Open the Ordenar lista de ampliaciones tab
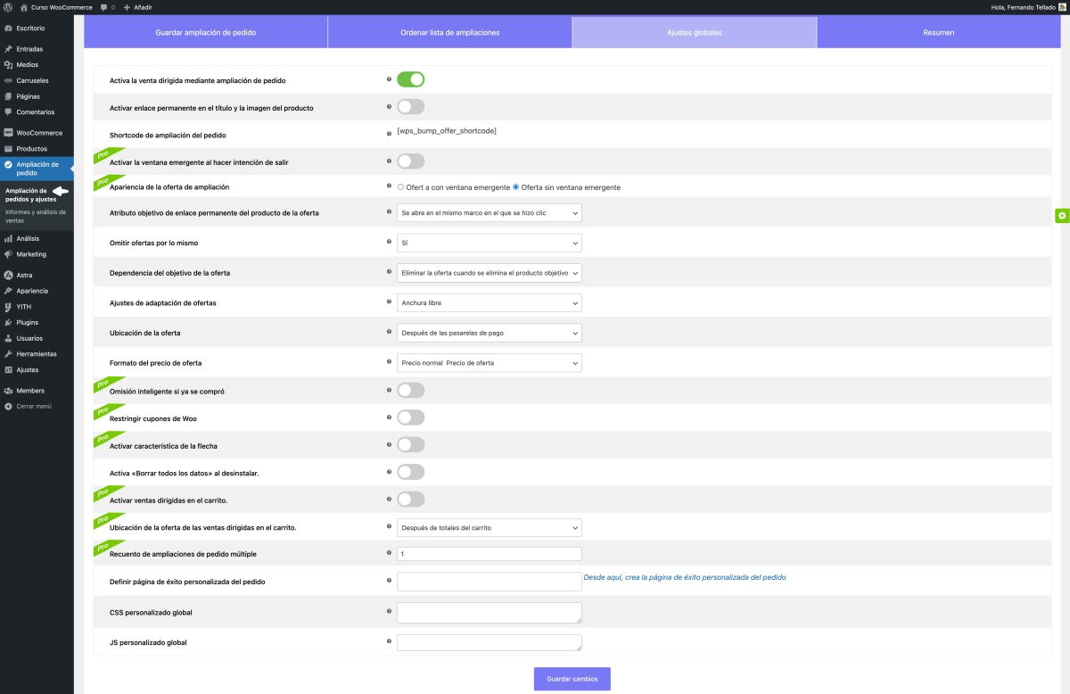Viewport: 1070px width, 694px height. click(449, 33)
